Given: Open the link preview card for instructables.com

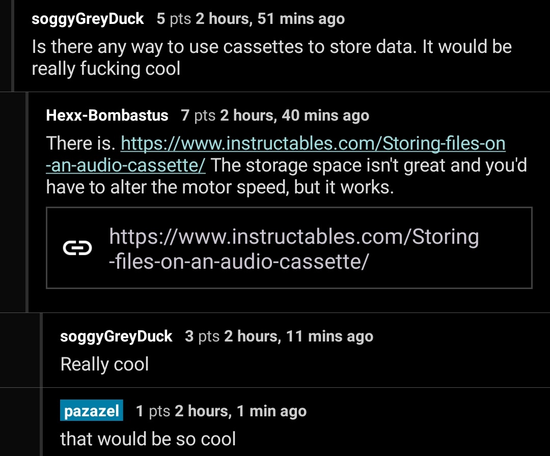Looking at the screenshot, I should pos(289,248).
